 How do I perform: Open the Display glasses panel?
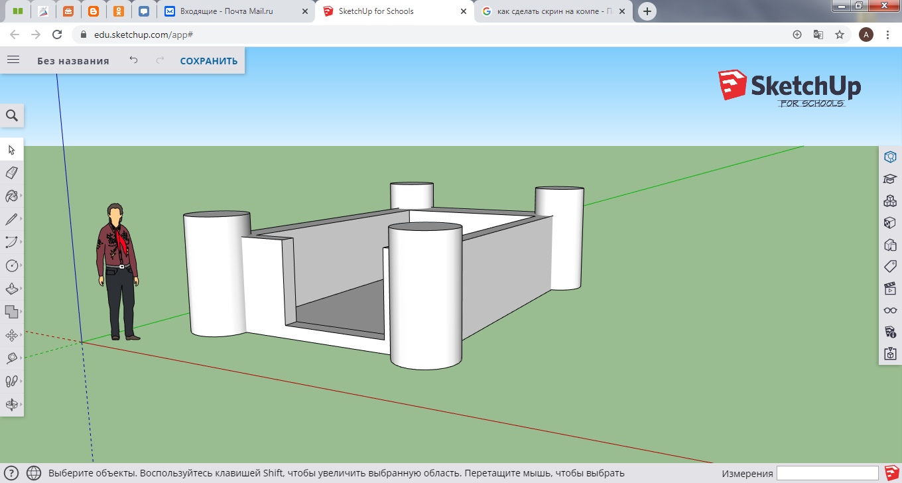[x=890, y=310]
